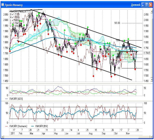Click the 0% Fibonacci level label
The width and height of the screenshot is (154, 140).
click(x=119, y=68)
